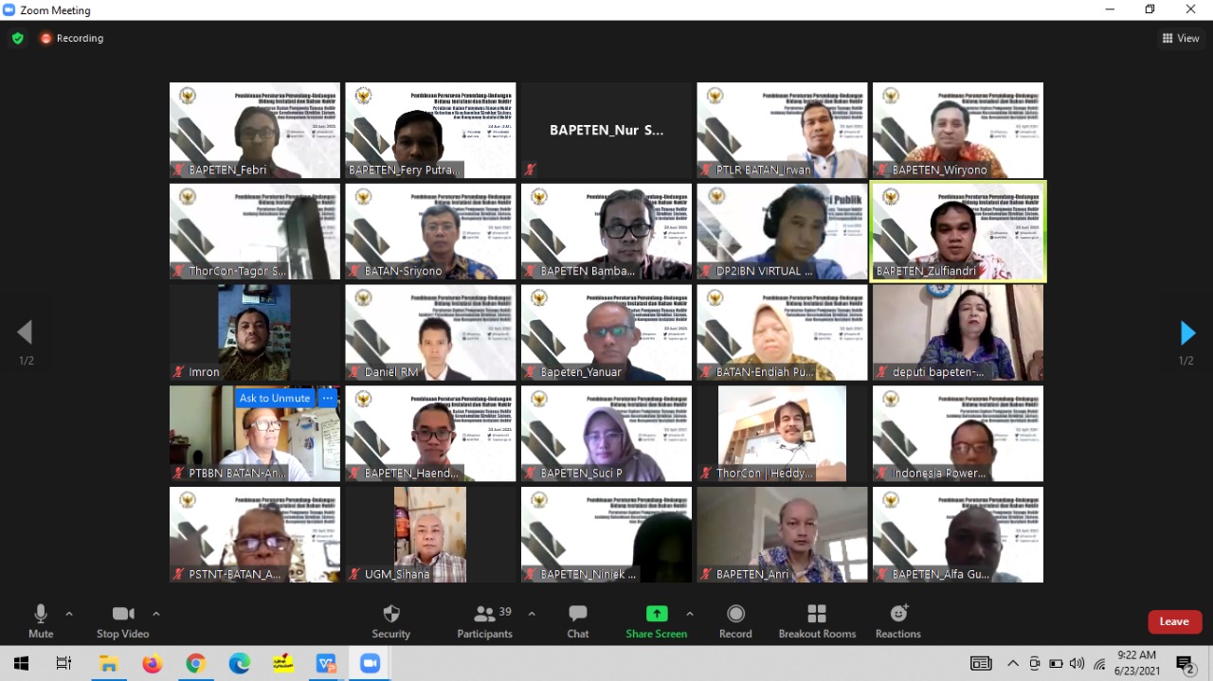This screenshot has width=1213, height=681.
Task: Expand audio options arrow beside Mute
Action: pyautogui.click(x=69, y=614)
